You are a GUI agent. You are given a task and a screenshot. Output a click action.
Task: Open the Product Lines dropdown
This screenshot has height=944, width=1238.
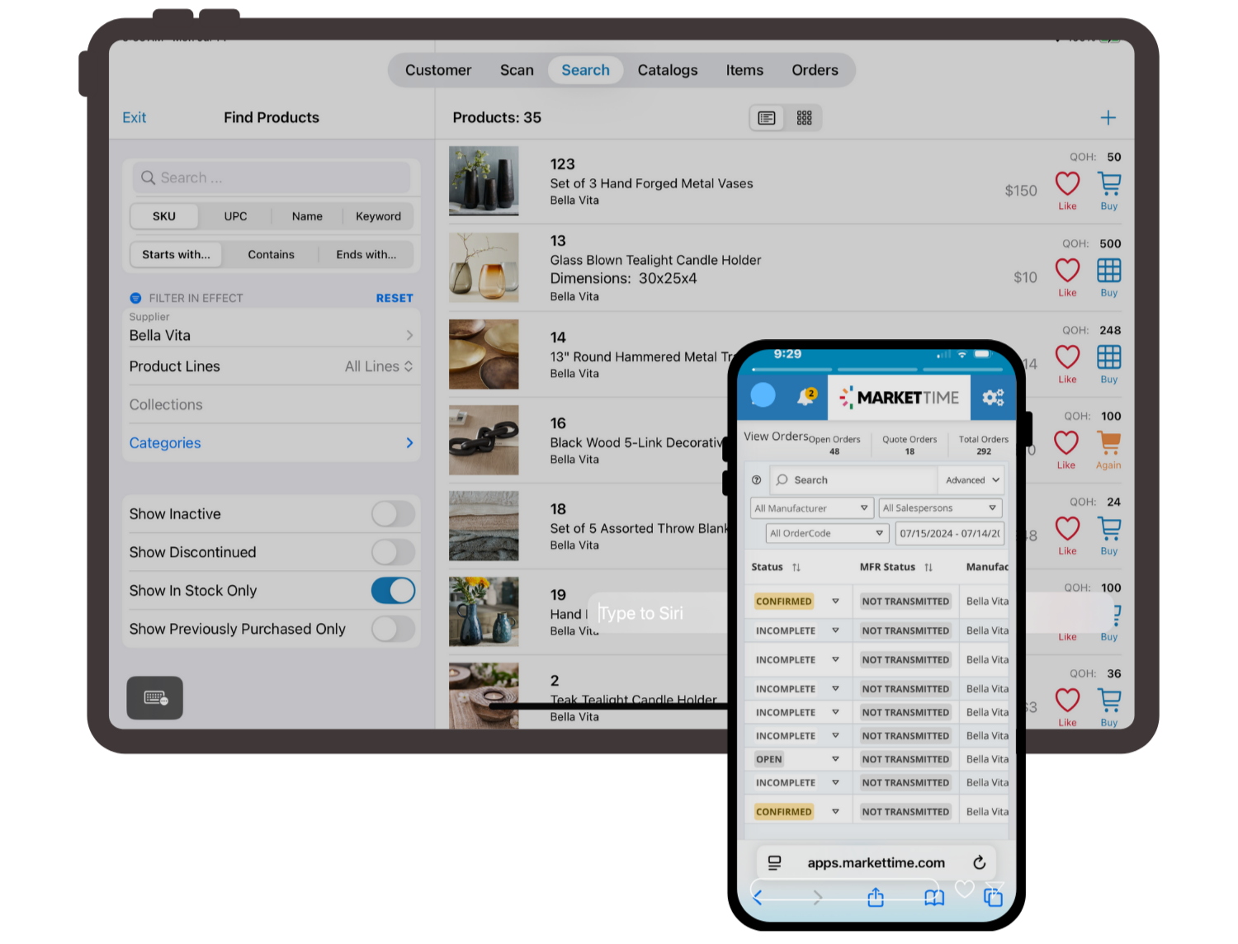tap(378, 366)
